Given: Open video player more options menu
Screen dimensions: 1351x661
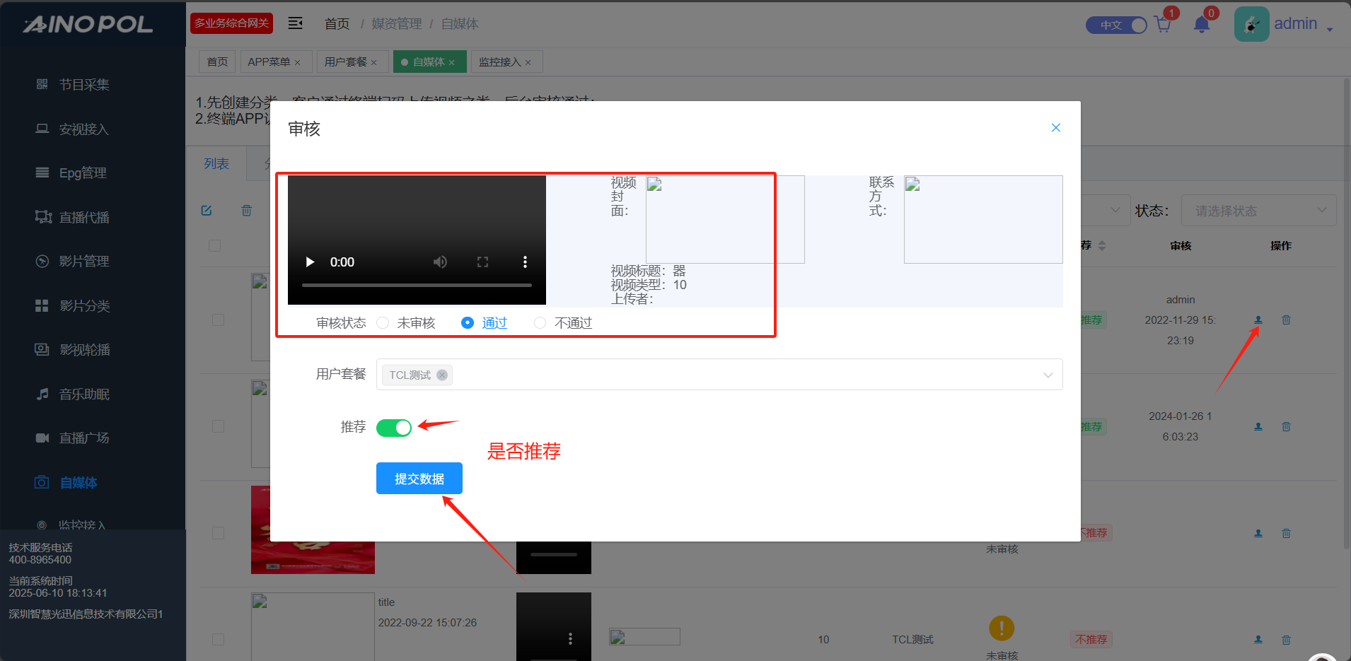Looking at the screenshot, I should 524,262.
